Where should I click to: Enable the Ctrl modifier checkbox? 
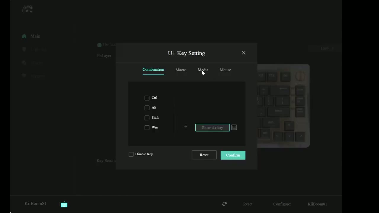point(147,98)
